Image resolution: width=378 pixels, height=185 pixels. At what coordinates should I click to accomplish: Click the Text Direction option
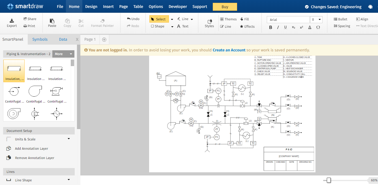367,26
